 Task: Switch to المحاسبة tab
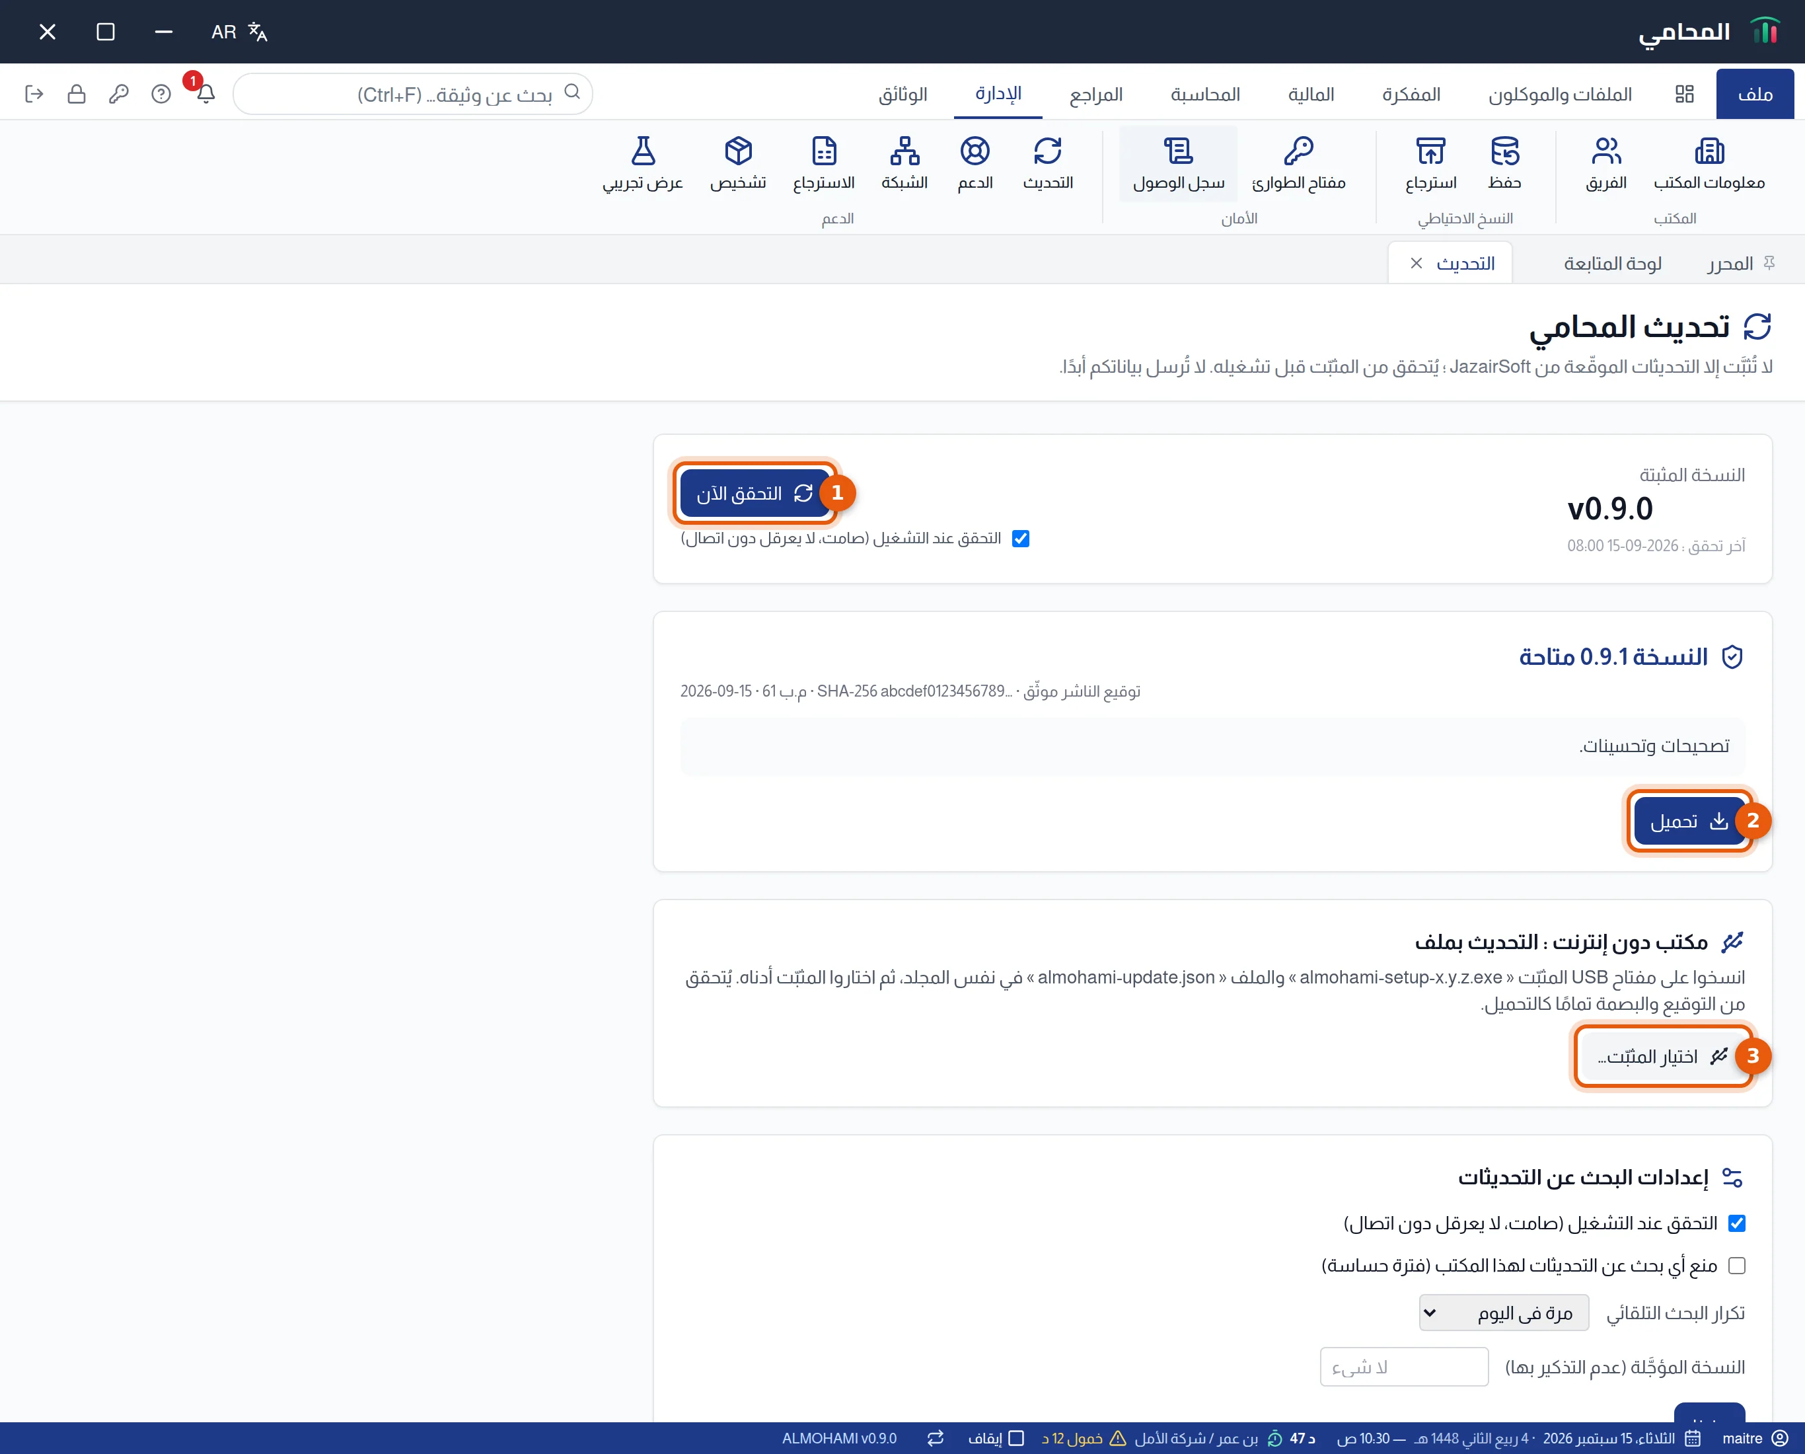point(1204,94)
